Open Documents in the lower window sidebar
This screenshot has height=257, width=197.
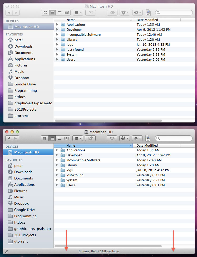28,178
